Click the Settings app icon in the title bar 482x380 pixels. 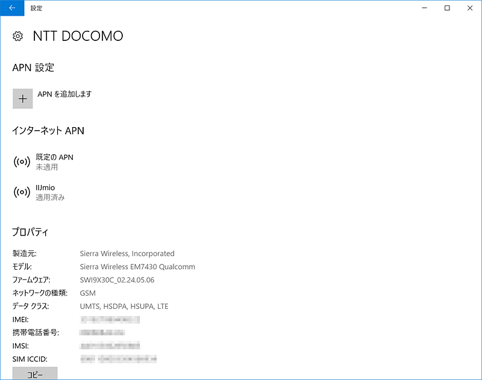12,8
